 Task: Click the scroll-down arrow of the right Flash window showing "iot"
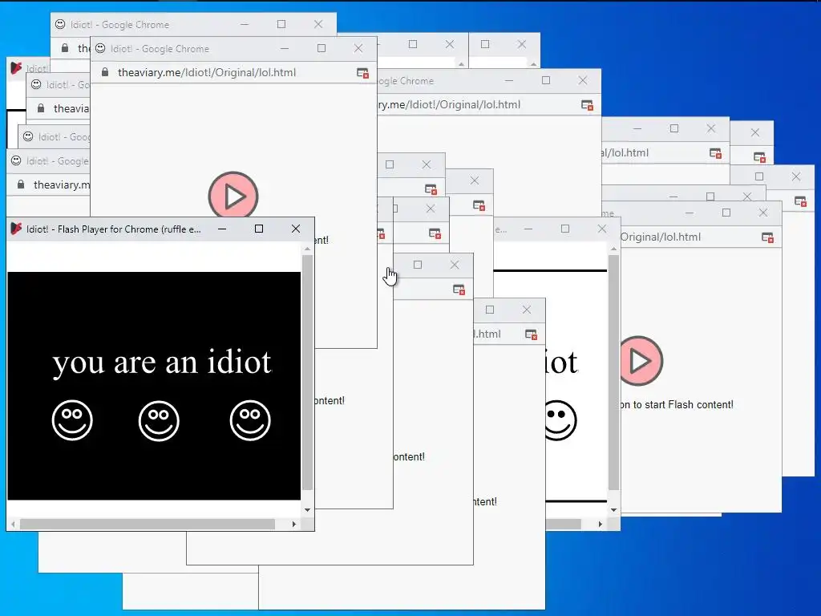click(x=613, y=509)
